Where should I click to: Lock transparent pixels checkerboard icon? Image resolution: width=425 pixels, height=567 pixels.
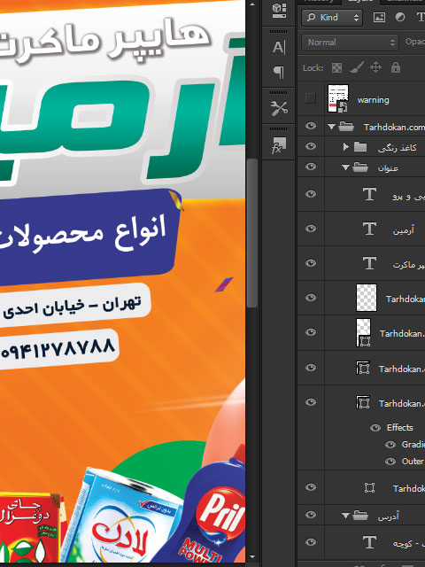pyautogui.click(x=336, y=67)
